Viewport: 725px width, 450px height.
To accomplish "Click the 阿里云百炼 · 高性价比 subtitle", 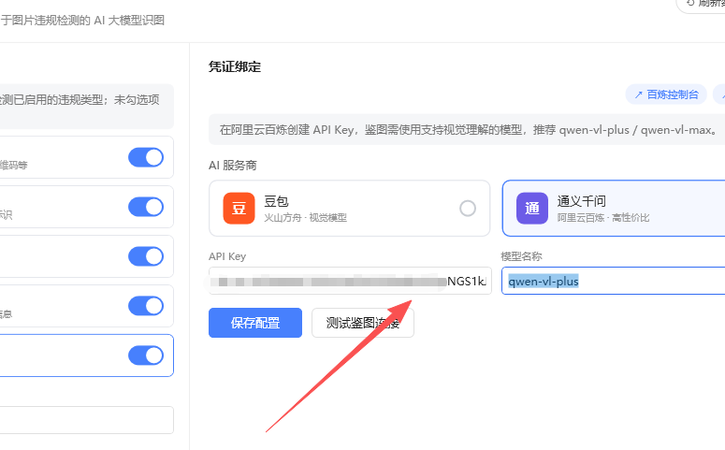I will 603,217.
